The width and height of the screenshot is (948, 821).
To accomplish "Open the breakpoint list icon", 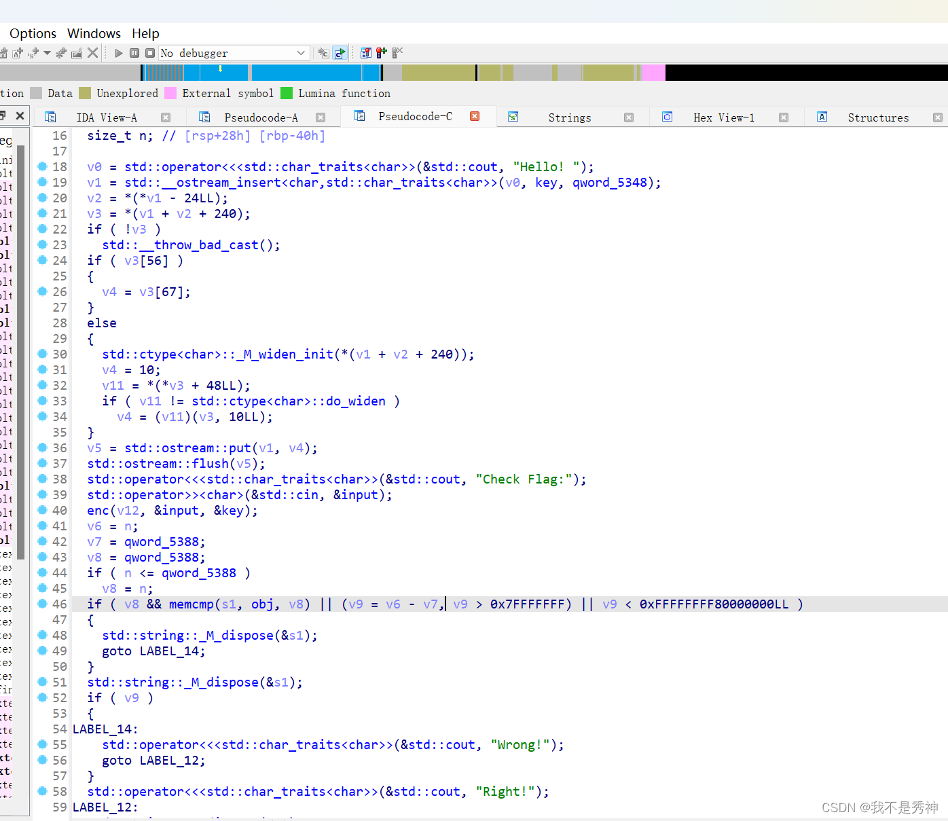I will (x=366, y=53).
